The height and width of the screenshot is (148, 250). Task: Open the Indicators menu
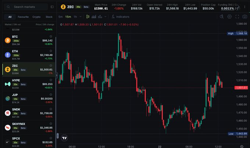click(x=120, y=17)
